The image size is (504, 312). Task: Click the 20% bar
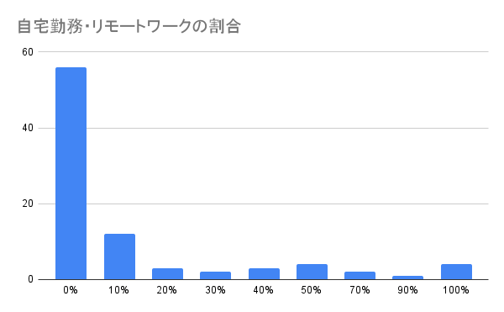click(x=167, y=273)
